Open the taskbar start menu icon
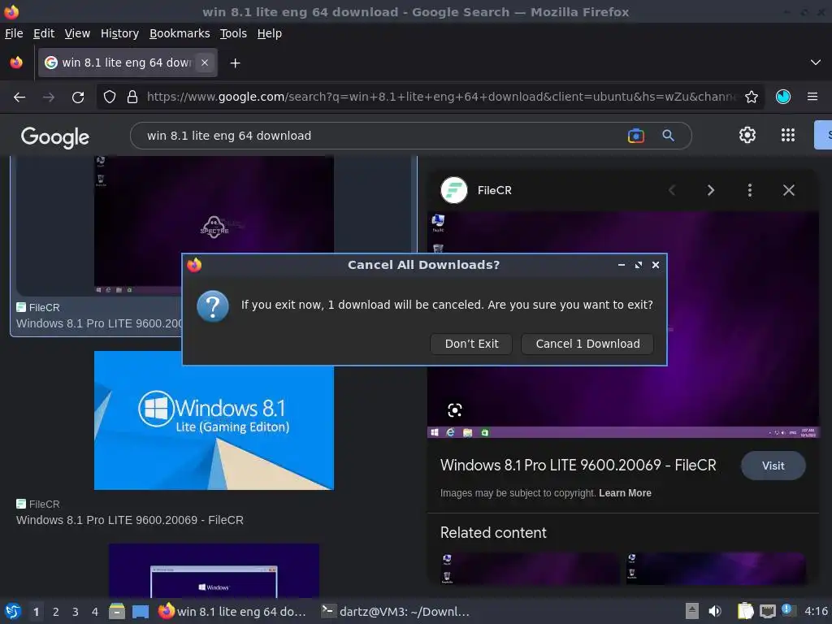This screenshot has height=624, width=832. click(x=13, y=612)
